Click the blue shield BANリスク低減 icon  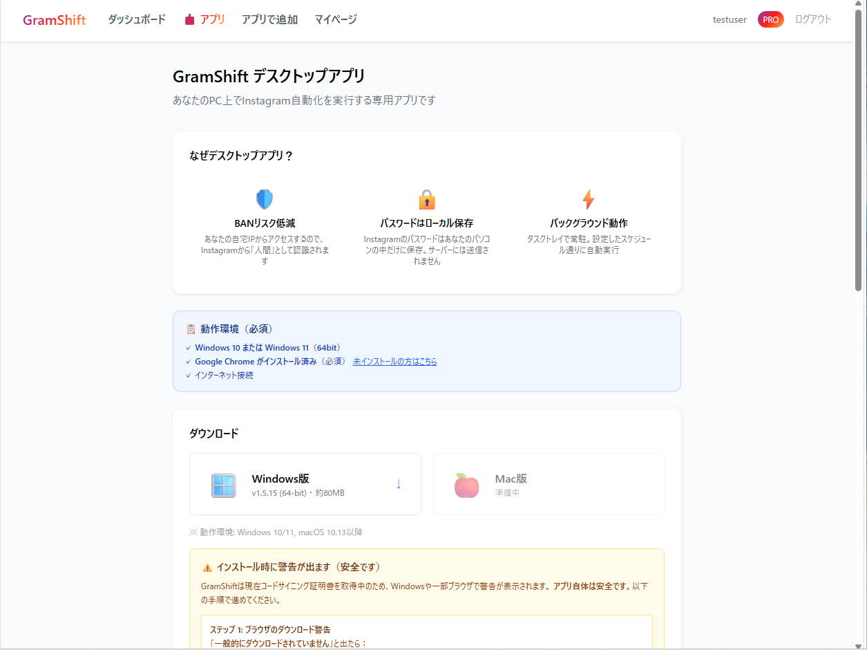(x=265, y=199)
